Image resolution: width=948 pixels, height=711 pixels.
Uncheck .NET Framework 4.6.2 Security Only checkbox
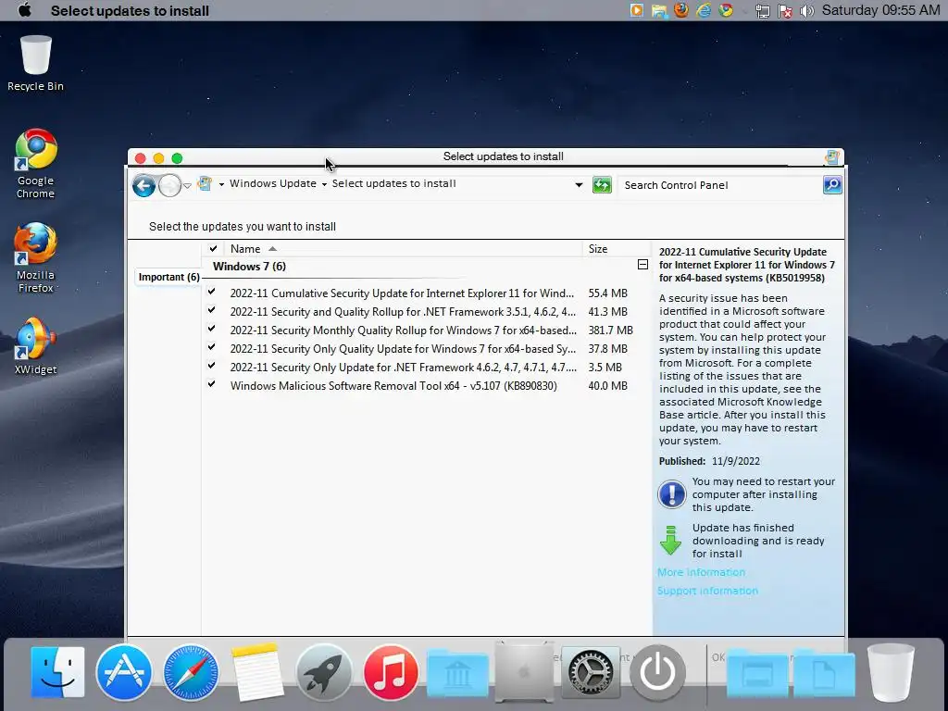[x=212, y=366]
